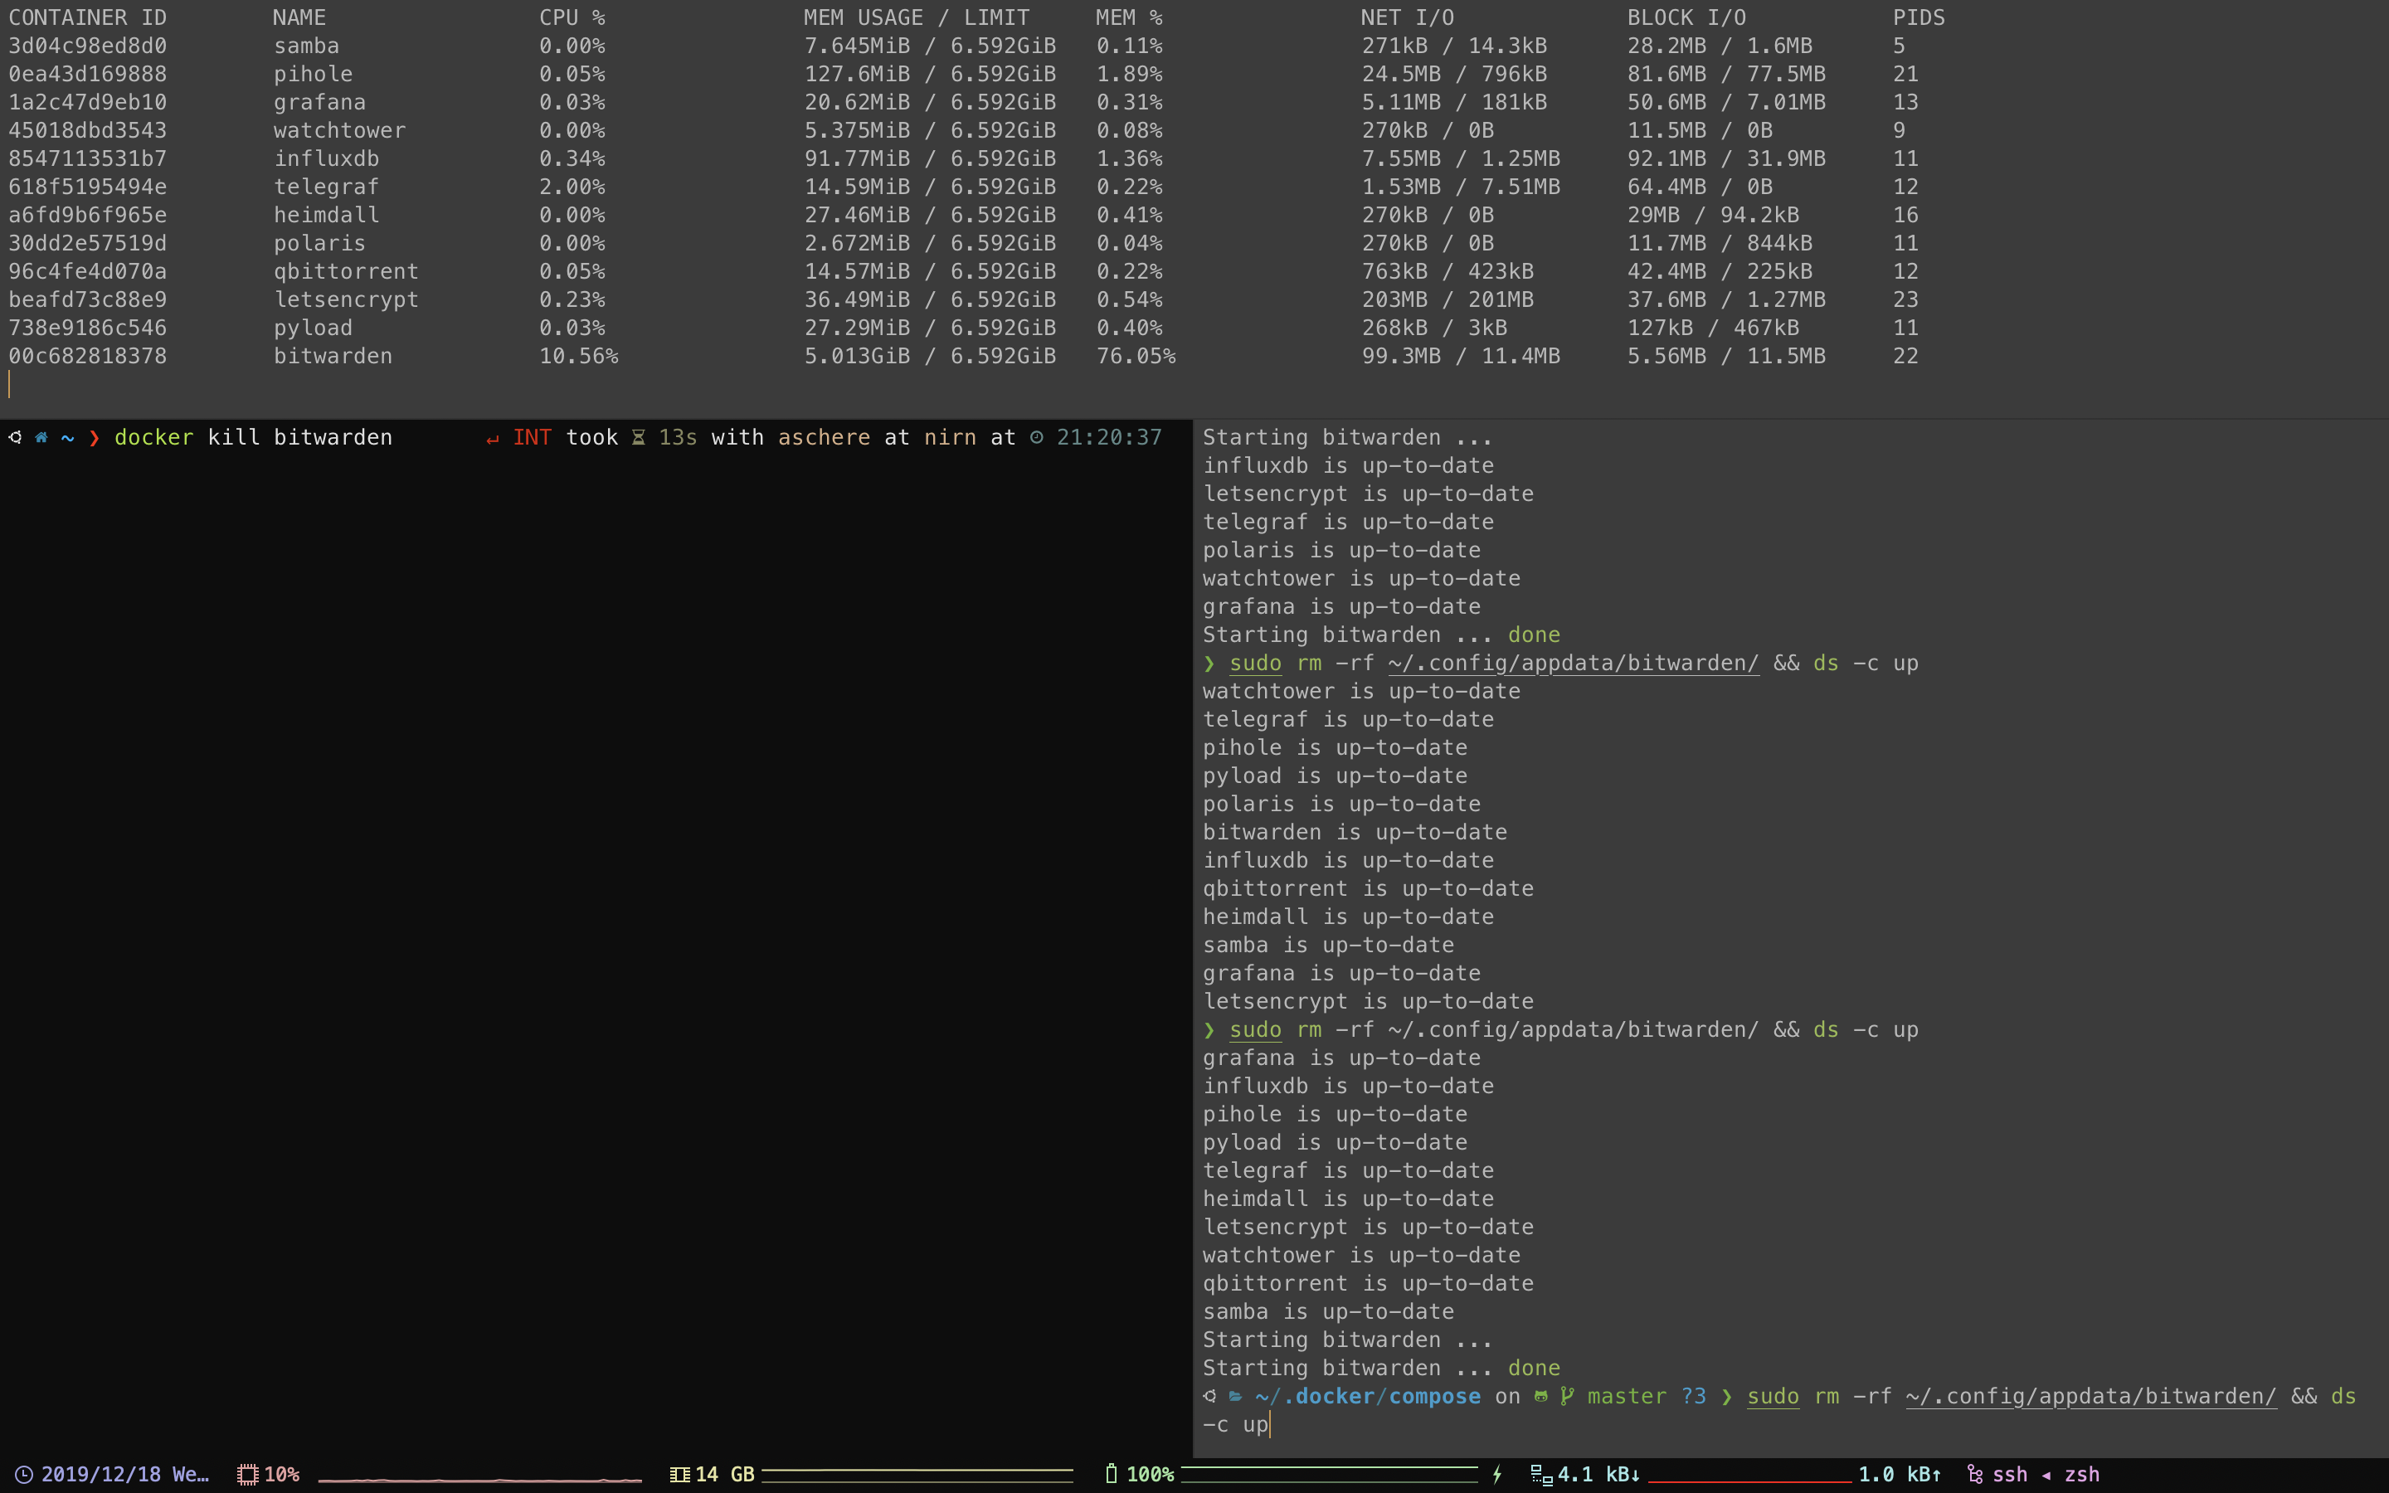The width and height of the screenshot is (2389, 1493).
Task: Click the zsh label in status bar
Action: [2082, 1474]
